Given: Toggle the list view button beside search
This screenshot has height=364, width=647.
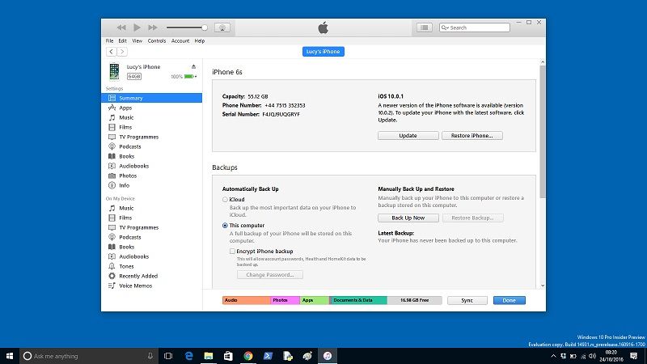Looking at the screenshot, I should (424, 28).
